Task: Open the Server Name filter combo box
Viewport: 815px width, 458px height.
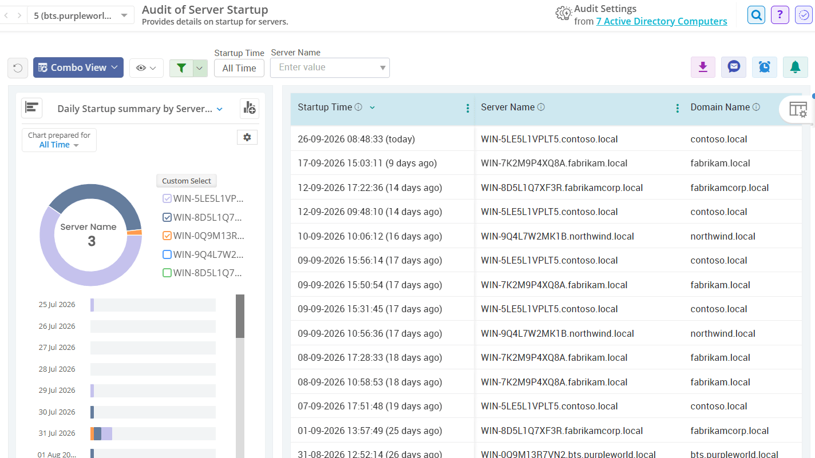Action: pyautogui.click(x=330, y=67)
